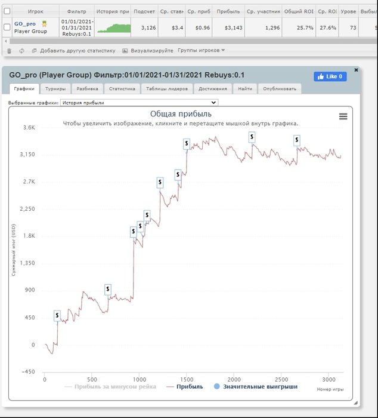Toggle the header select-all checkbox
Viewport: 378px width, 418px height.
point(7,11)
